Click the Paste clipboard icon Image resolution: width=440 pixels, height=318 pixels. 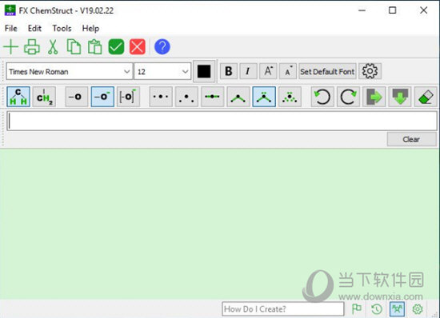click(x=95, y=47)
